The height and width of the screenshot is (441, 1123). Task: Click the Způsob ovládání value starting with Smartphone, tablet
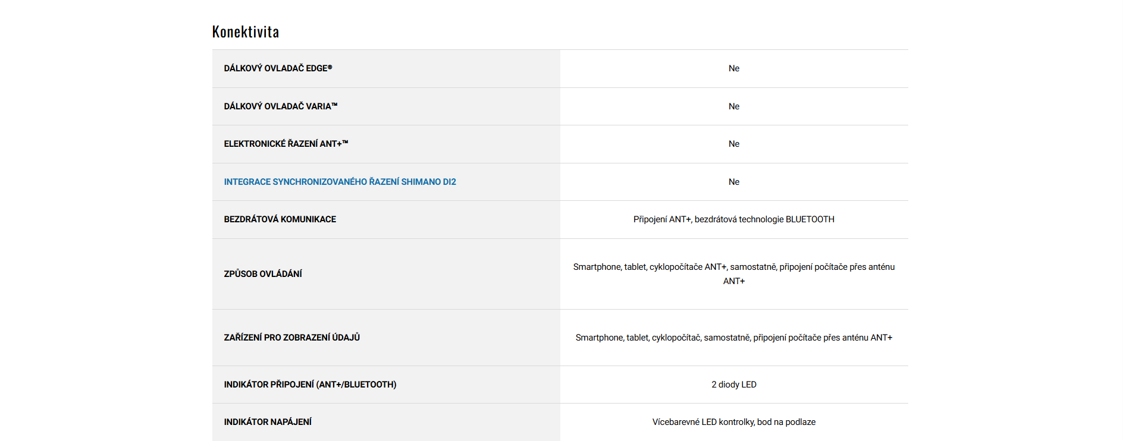tap(733, 267)
